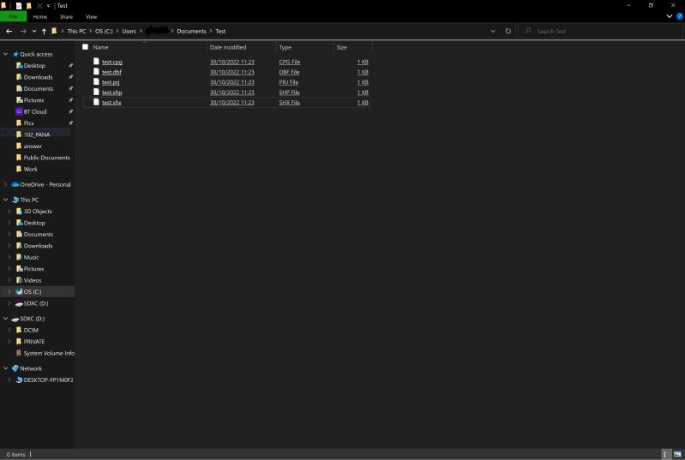
Task: Open the Pics folder in sidebar
Action: (29, 123)
